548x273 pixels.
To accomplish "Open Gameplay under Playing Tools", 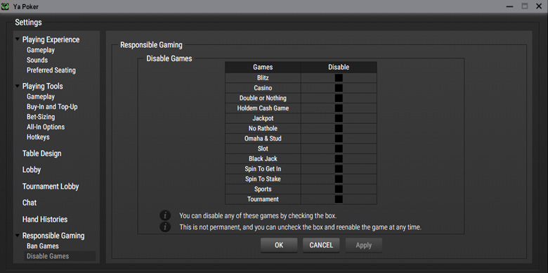I will (41, 96).
